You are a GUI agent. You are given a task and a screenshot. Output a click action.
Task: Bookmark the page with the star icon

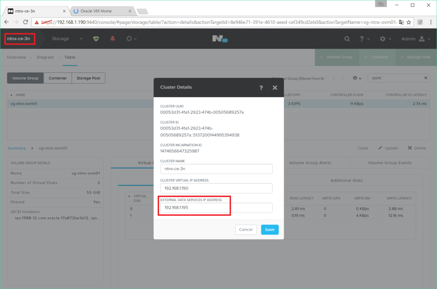click(409, 22)
